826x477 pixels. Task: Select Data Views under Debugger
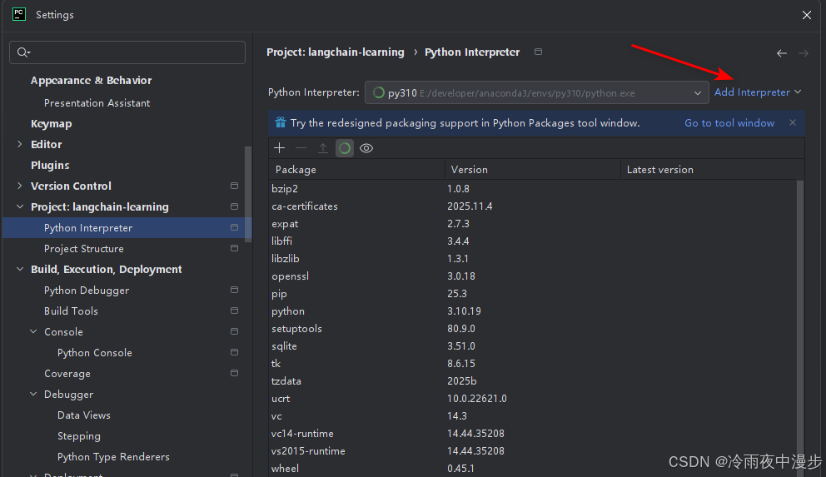84,415
